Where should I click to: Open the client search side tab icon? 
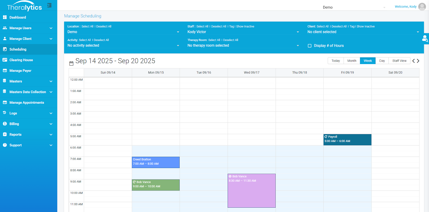click(x=425, y=39)
